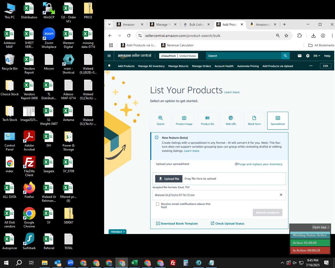
Task: Open Chrome profile avatar icon
Action: pos(323,36)
